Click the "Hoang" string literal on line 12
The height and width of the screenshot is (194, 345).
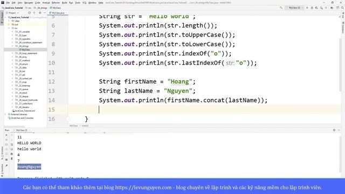tap(180, 81)
